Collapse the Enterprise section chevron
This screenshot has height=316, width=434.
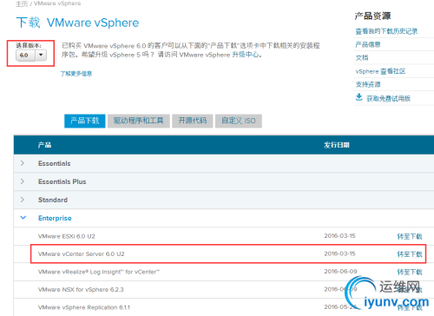click(23, 218)
